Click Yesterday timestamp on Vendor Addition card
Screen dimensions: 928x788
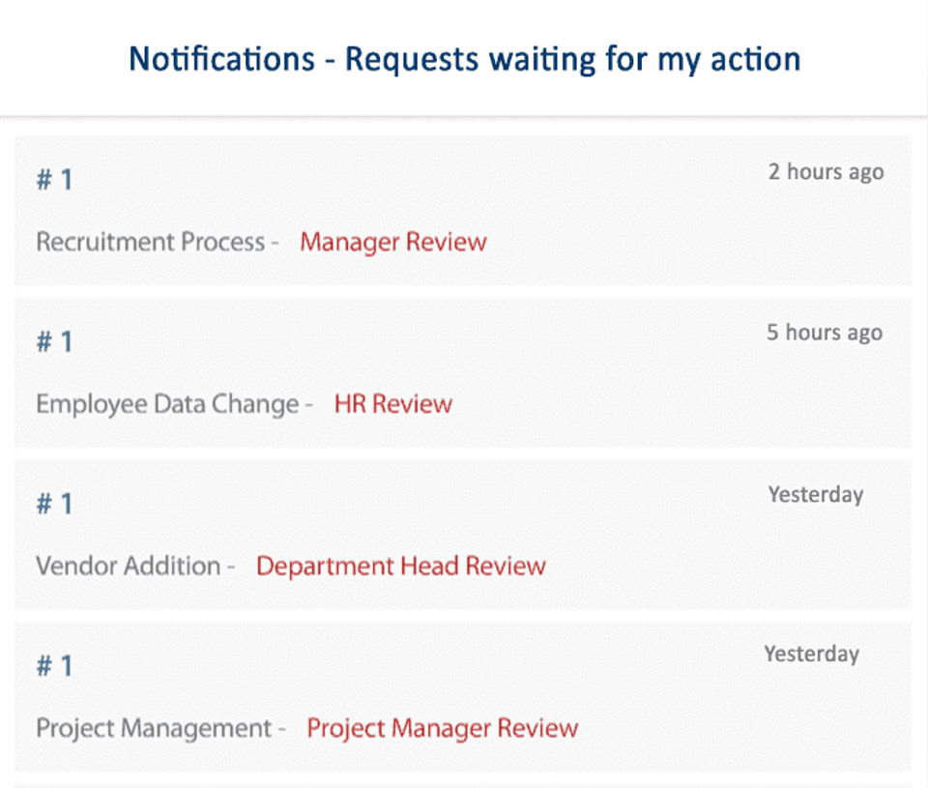815,495
